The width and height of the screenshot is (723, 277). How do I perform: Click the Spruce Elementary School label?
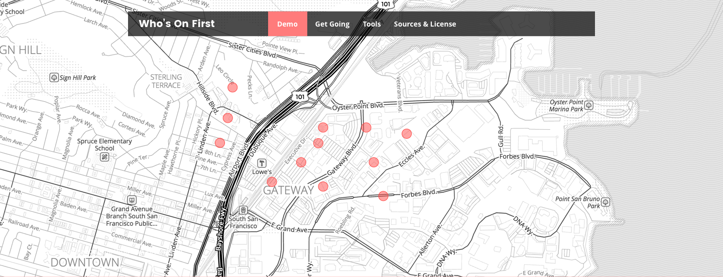(x=104, y=145)
